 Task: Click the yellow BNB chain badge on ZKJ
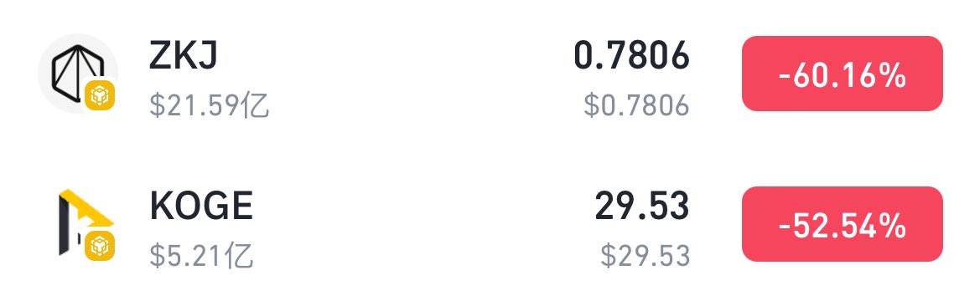100,95
